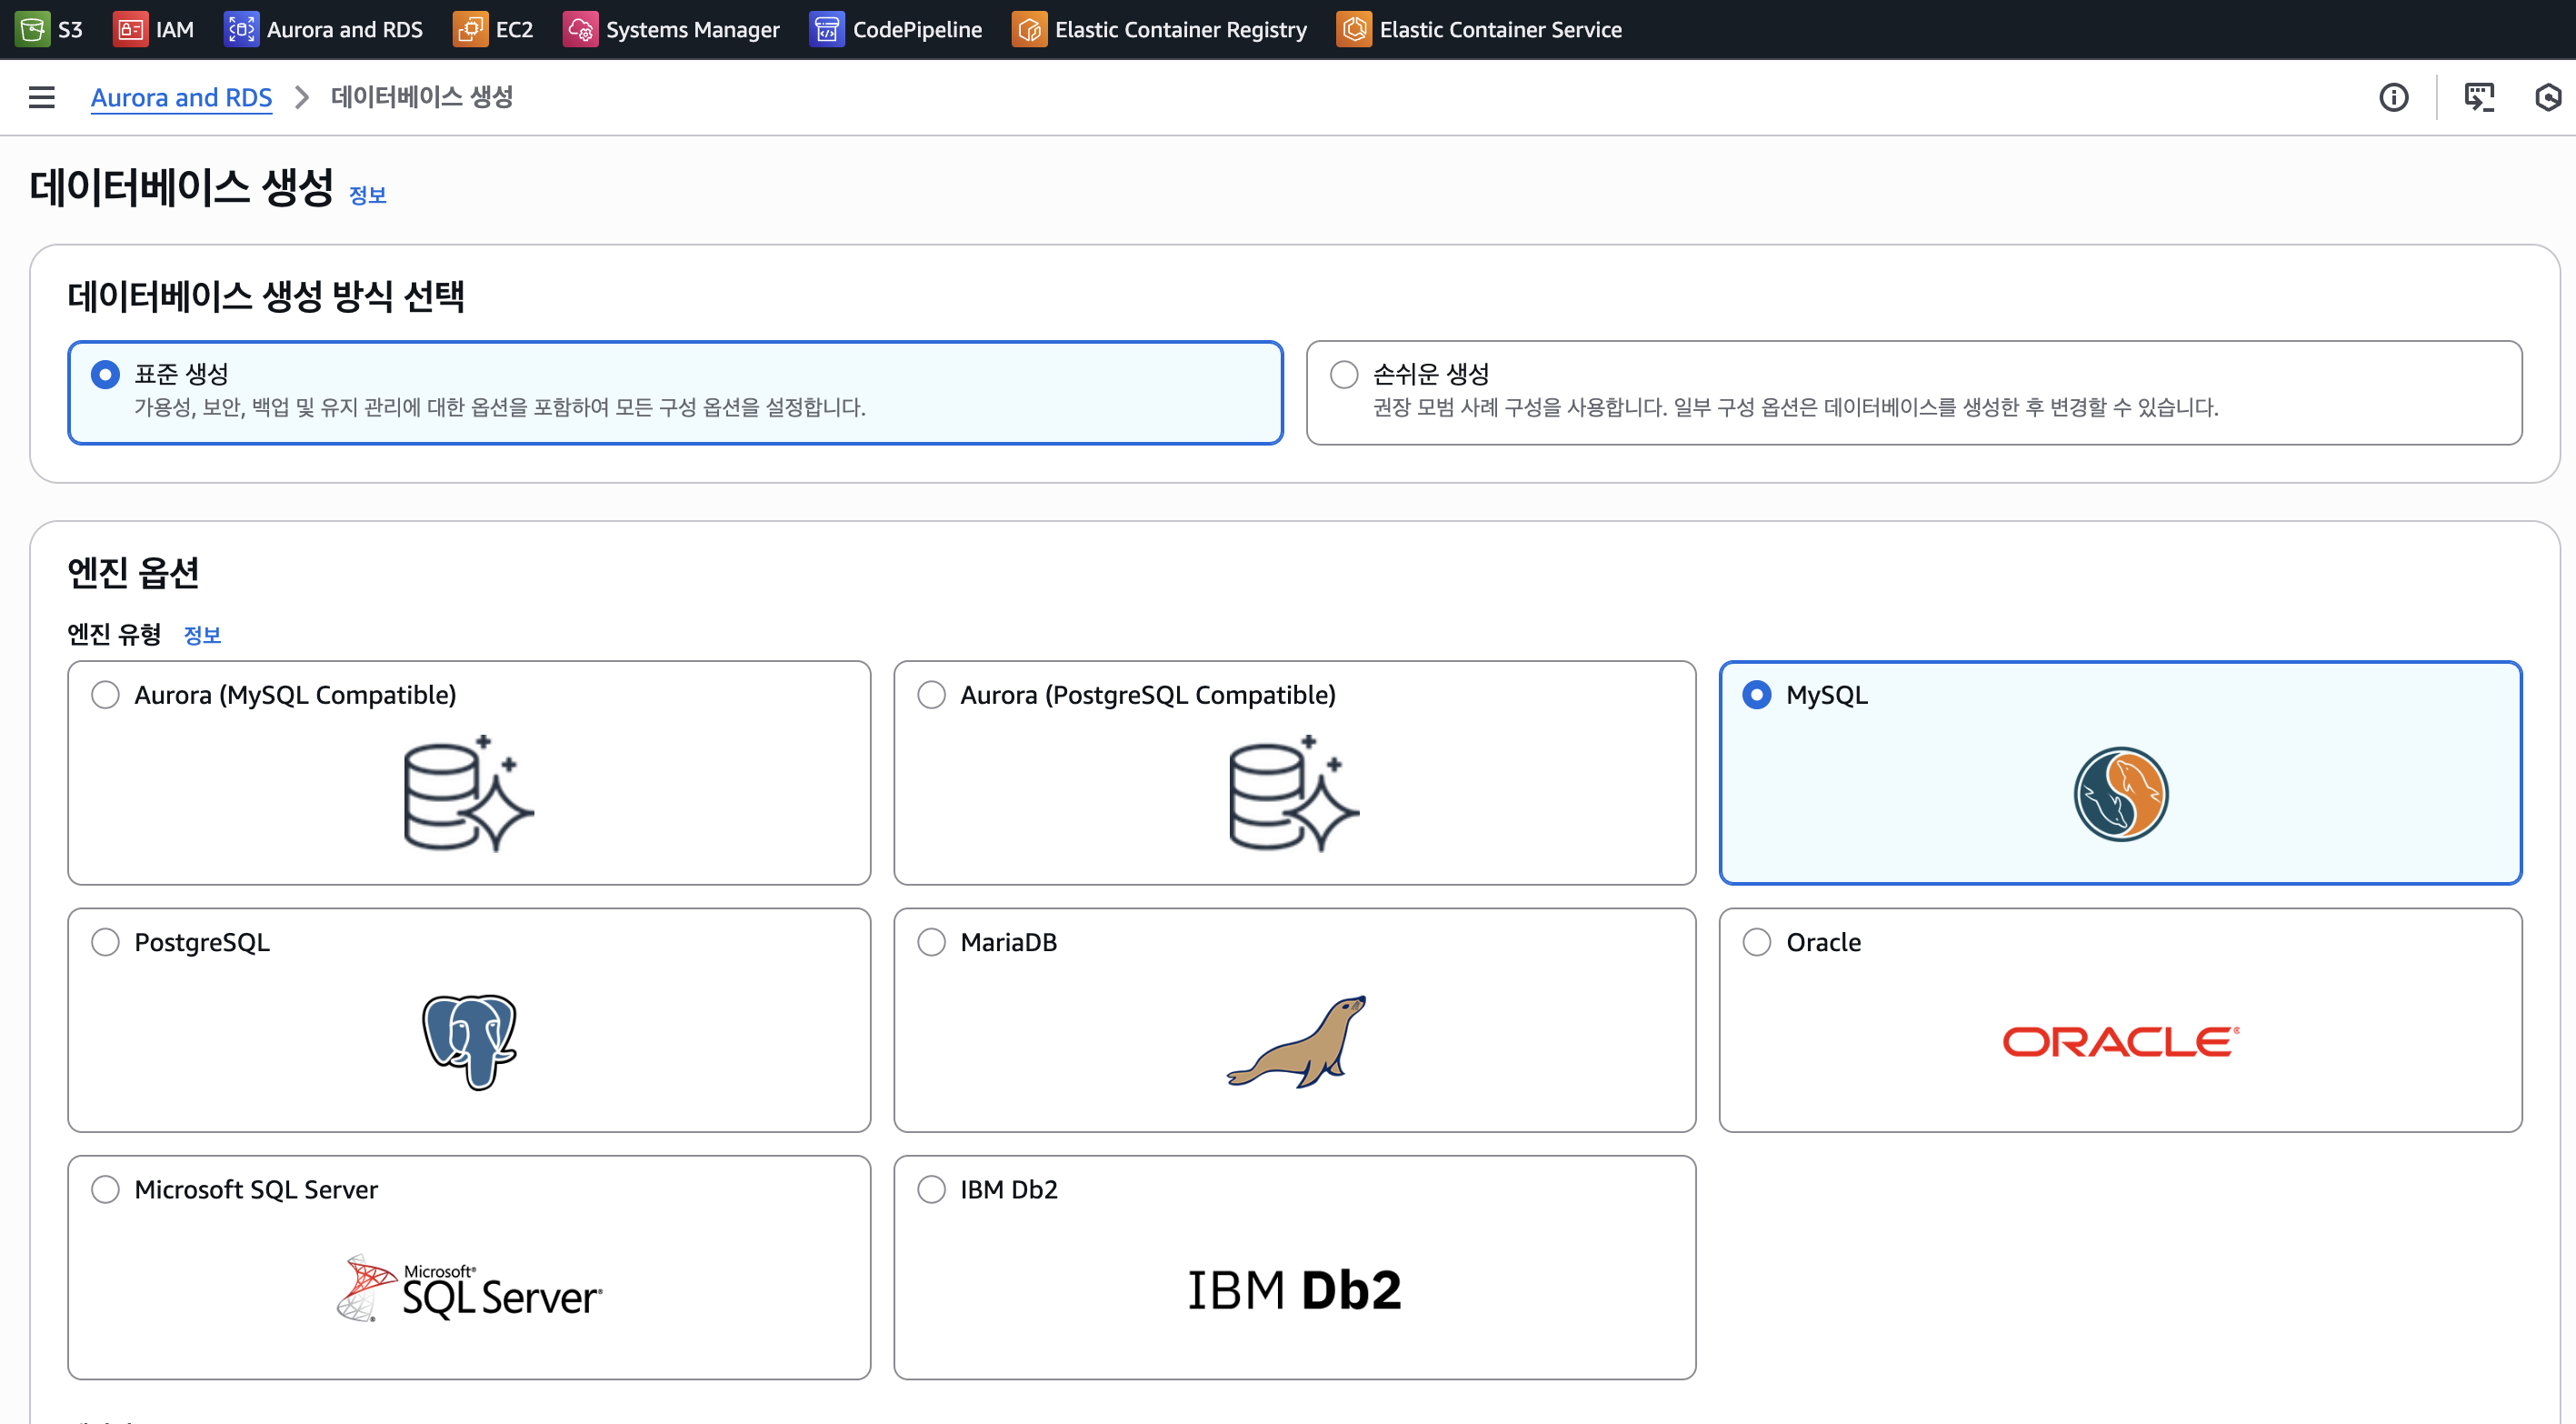The width and height of the screenshot is (2576, 1424).
Task: Click the Aurora and RDS breadcrumb link
Action: 181,97
